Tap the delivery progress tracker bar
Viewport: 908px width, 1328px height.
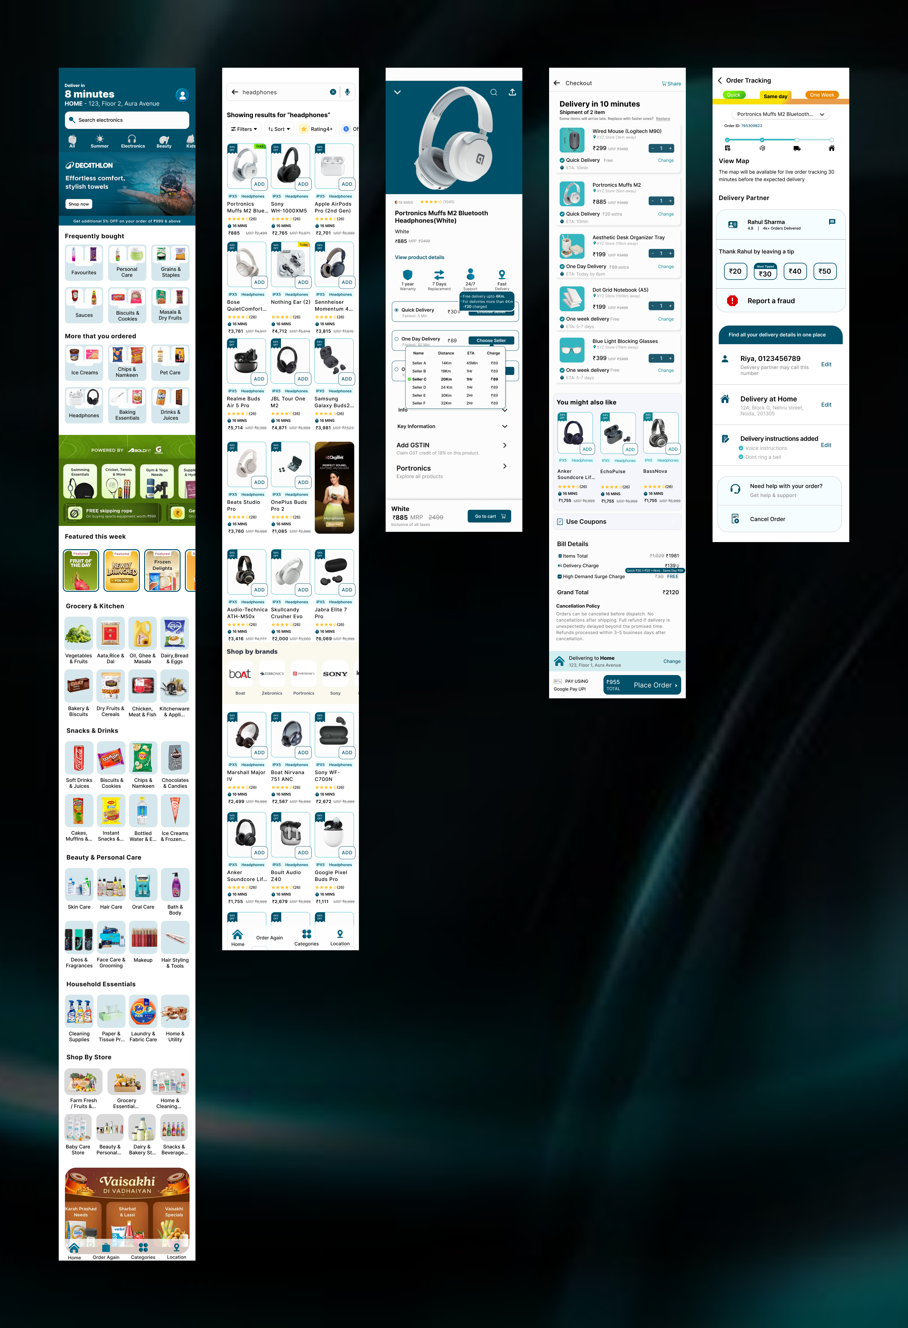click(x=779, y=139)
